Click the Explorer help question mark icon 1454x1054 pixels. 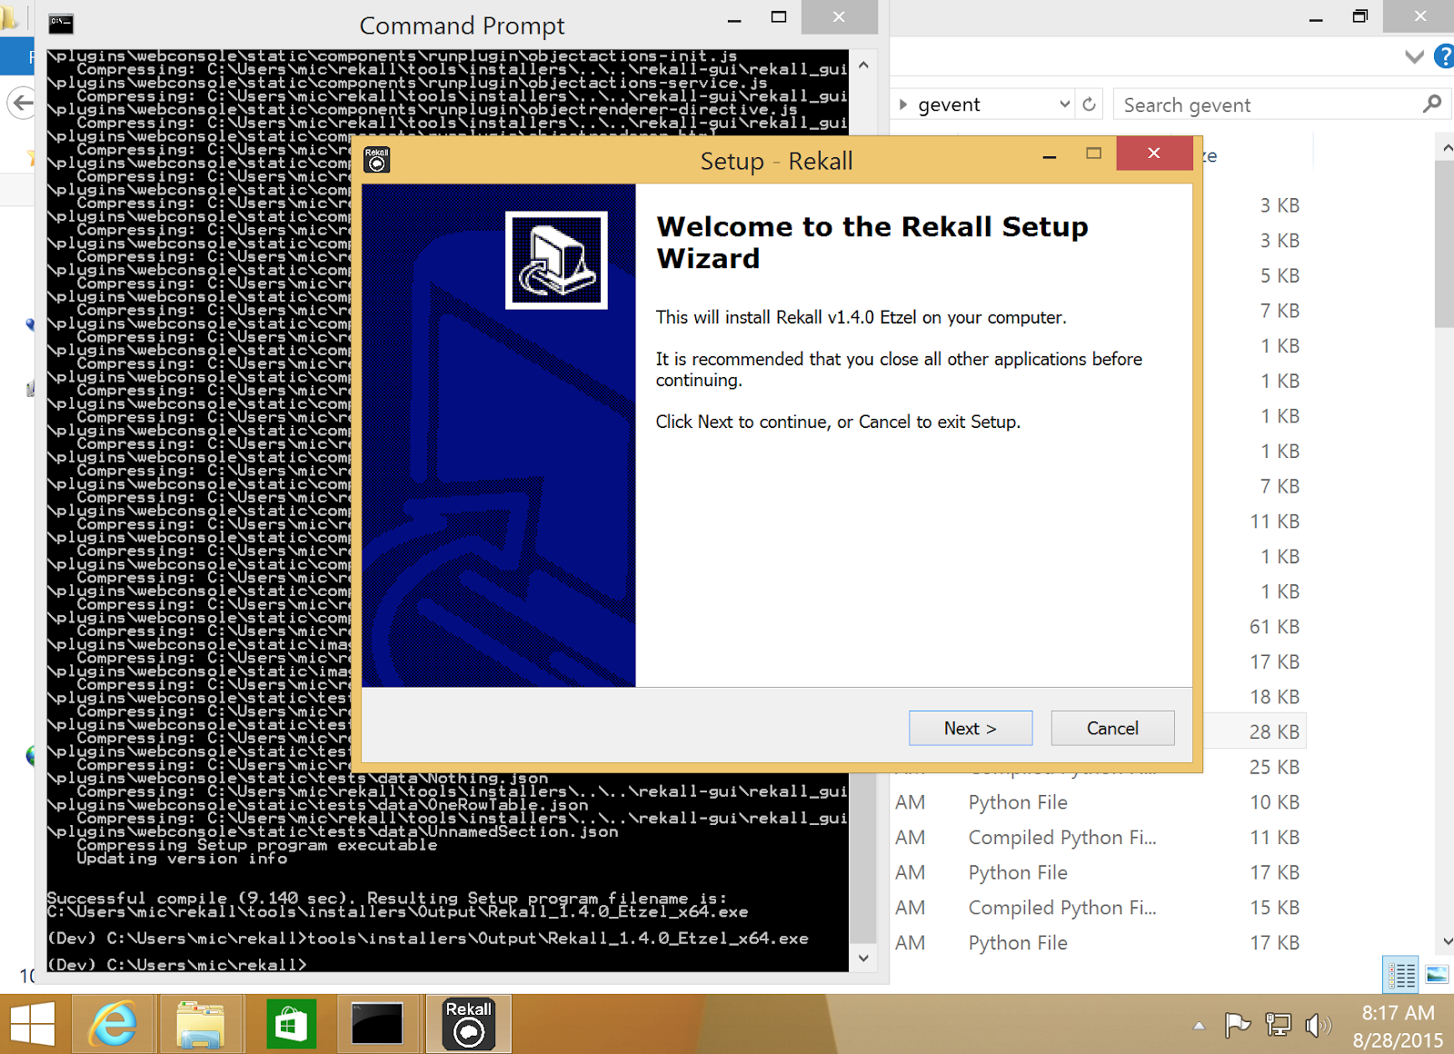click(1444, 56)
